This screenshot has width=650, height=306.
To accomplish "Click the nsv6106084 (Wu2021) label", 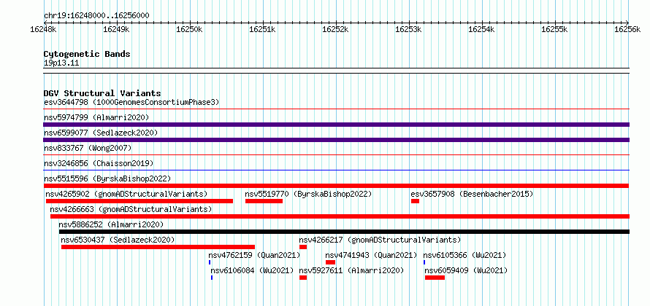I will click(252, 270).
